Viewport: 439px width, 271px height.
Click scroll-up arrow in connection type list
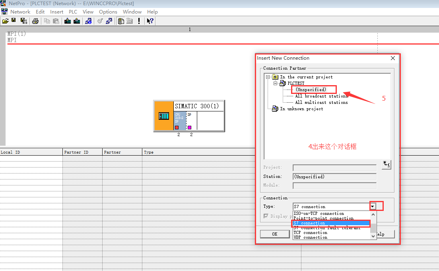(x=373, y=214)
